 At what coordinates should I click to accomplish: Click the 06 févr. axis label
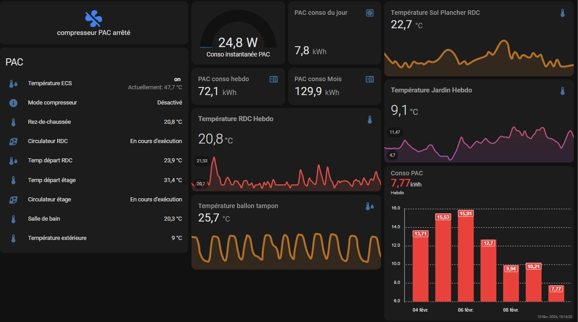click(x=466, y=310)
